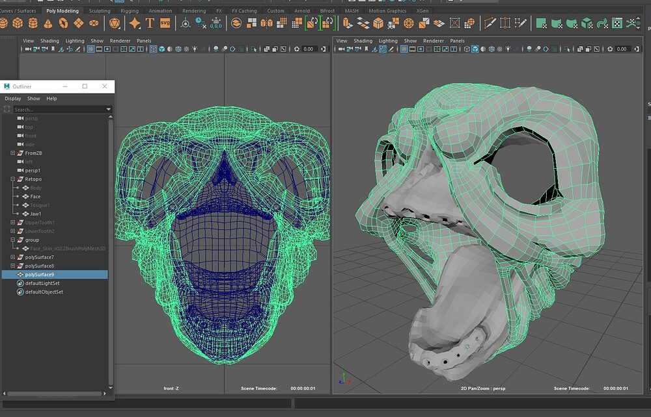Click the freeze transformations 0,0,0 icon

click(x=216, y=23)
